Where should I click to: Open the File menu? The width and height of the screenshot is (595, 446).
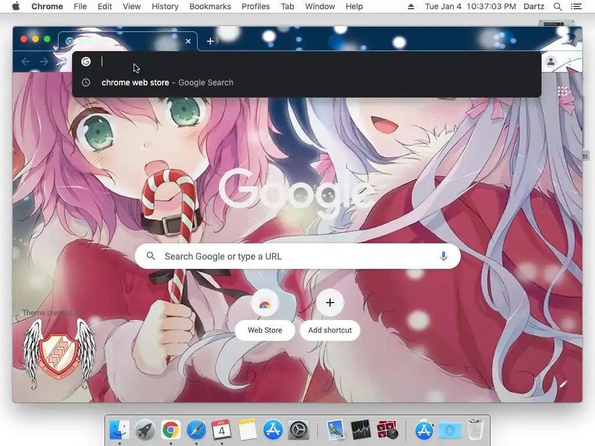pyautogui.click(x=80, y=6)
